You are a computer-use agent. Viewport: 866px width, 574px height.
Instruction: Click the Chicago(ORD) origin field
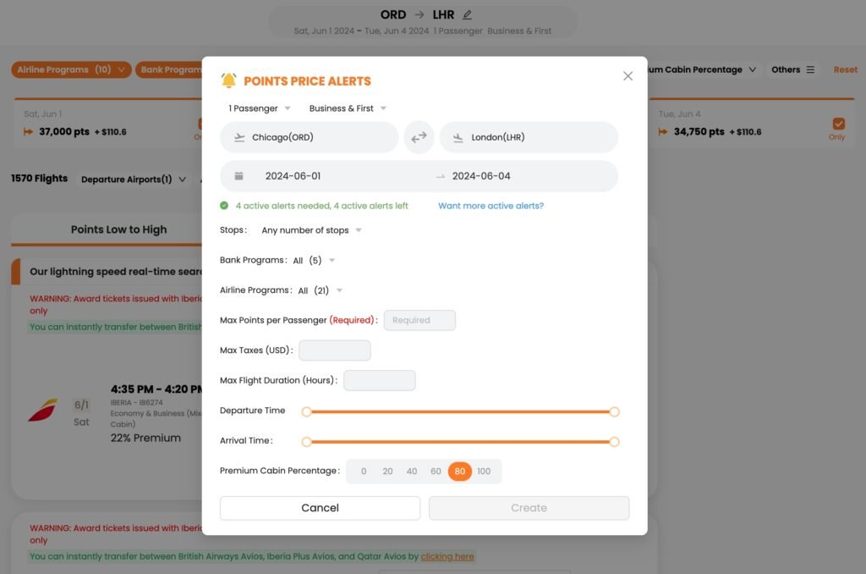tap(309, 137)
